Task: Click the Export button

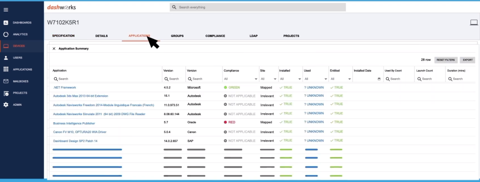Action: pyautogui.click(x=467, y=60)
